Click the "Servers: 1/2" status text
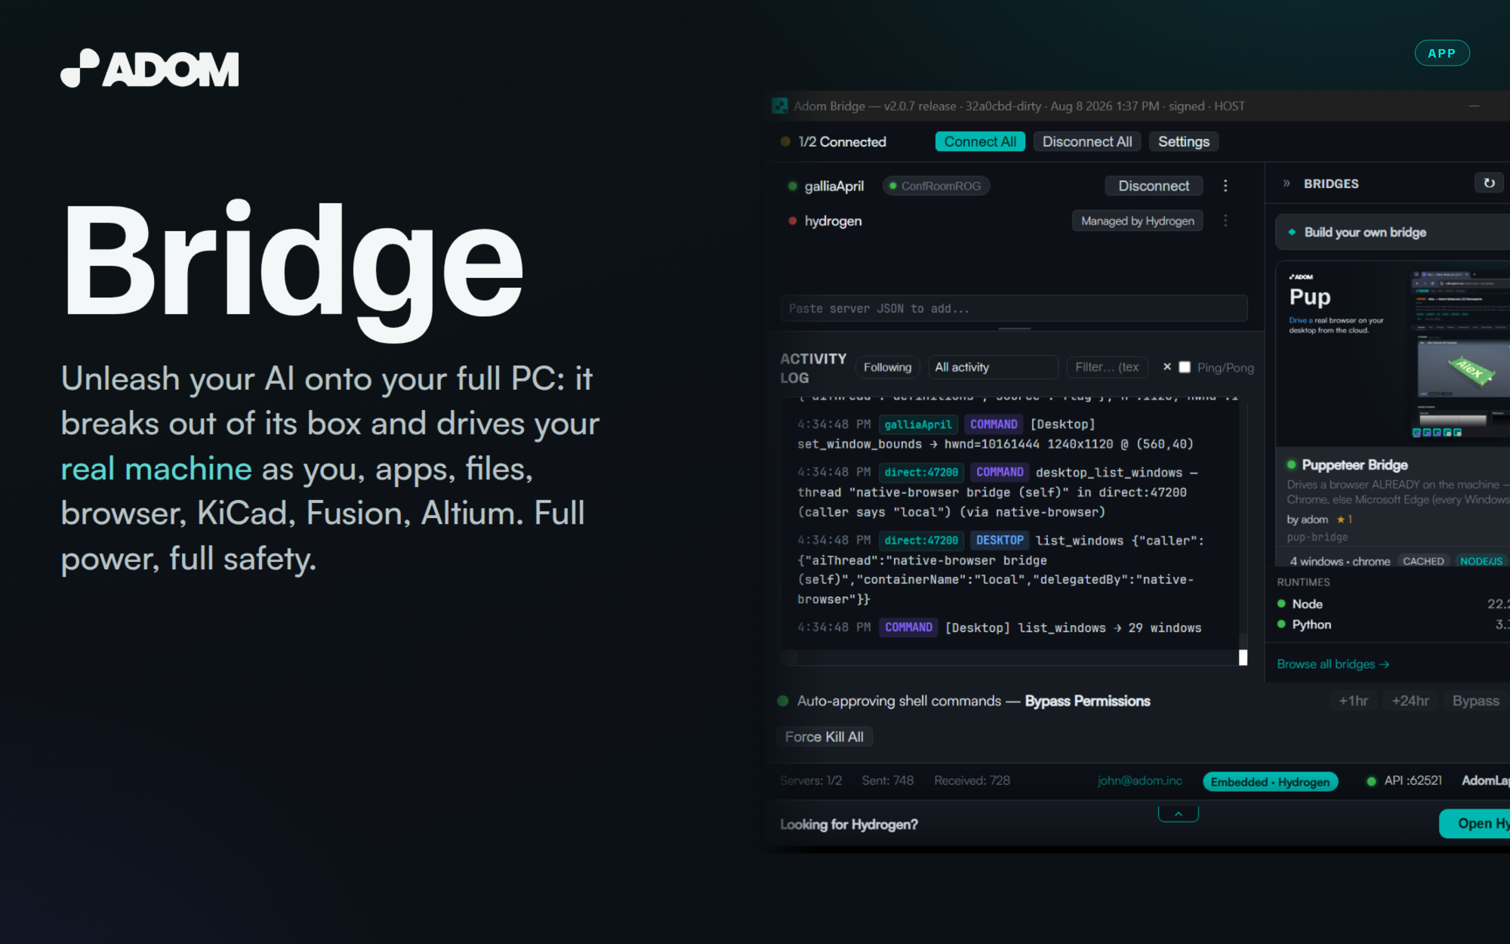Screen dimensions: 1510x944 point(811,780)
